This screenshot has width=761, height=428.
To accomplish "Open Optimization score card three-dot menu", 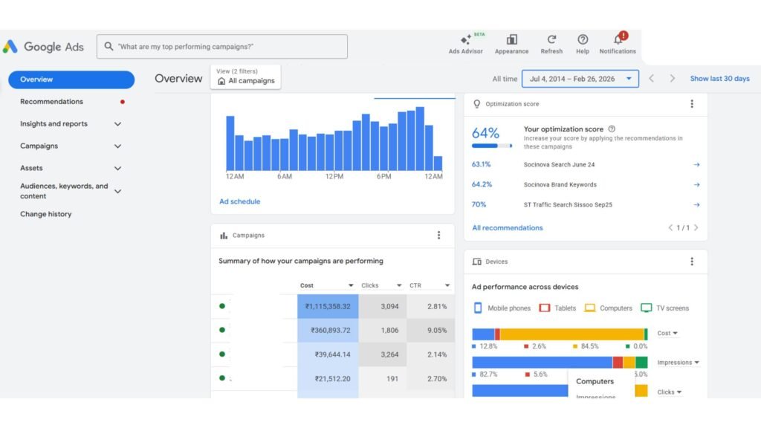I will click(x=692, y=104).
